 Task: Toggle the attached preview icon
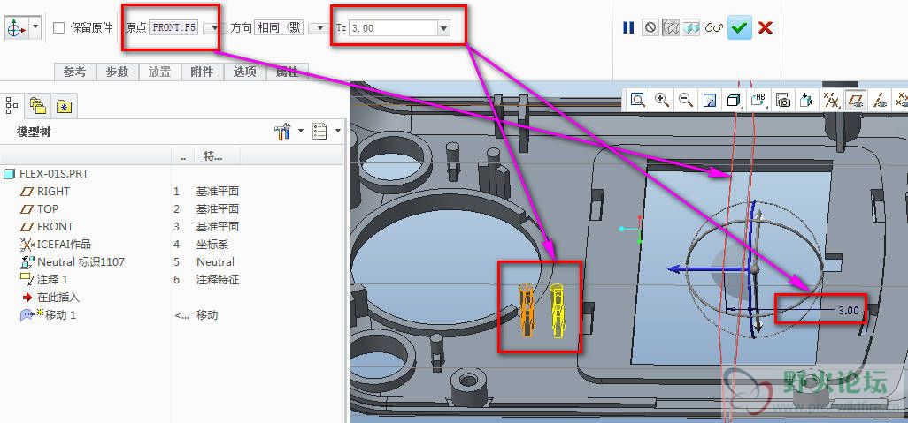click(x=691, y=27)
